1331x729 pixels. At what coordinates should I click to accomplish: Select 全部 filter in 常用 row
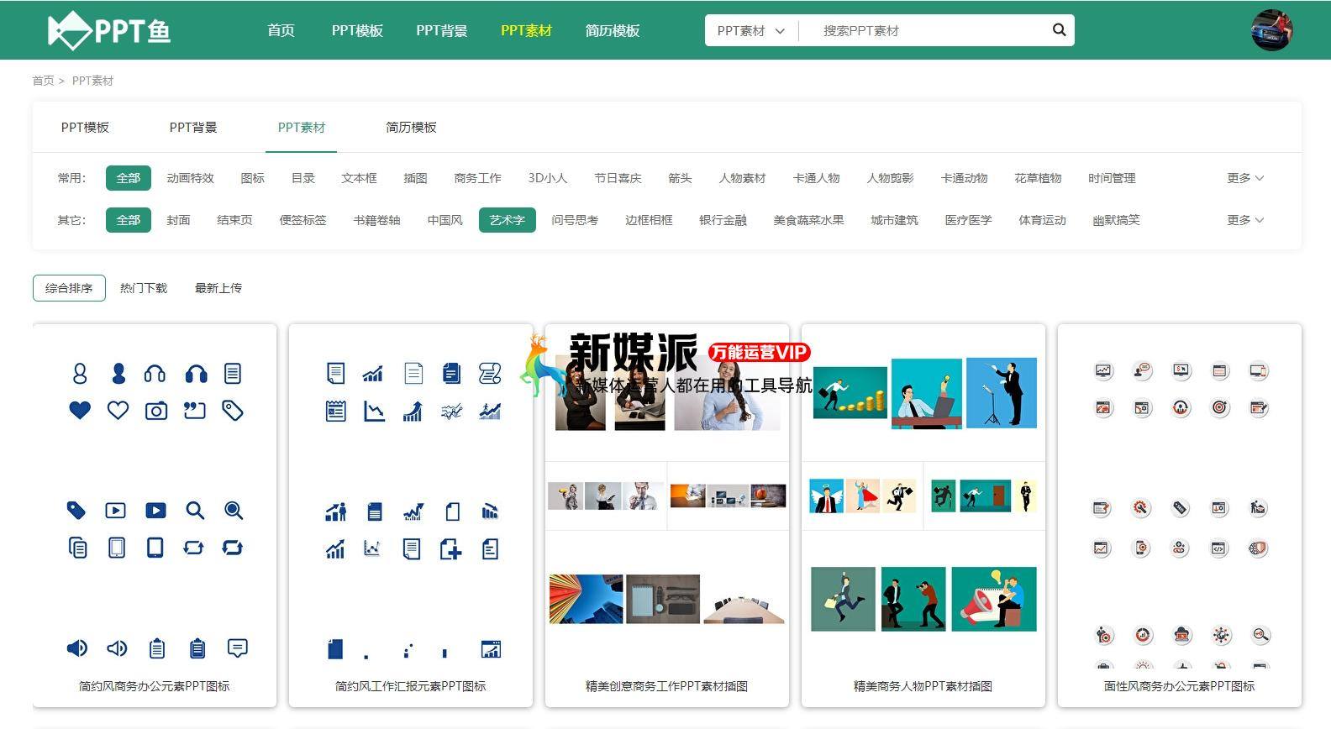pyautogui.click(x=129, y=178)
